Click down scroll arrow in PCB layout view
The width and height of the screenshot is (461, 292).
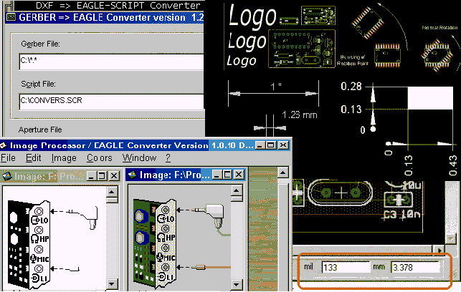450,238
